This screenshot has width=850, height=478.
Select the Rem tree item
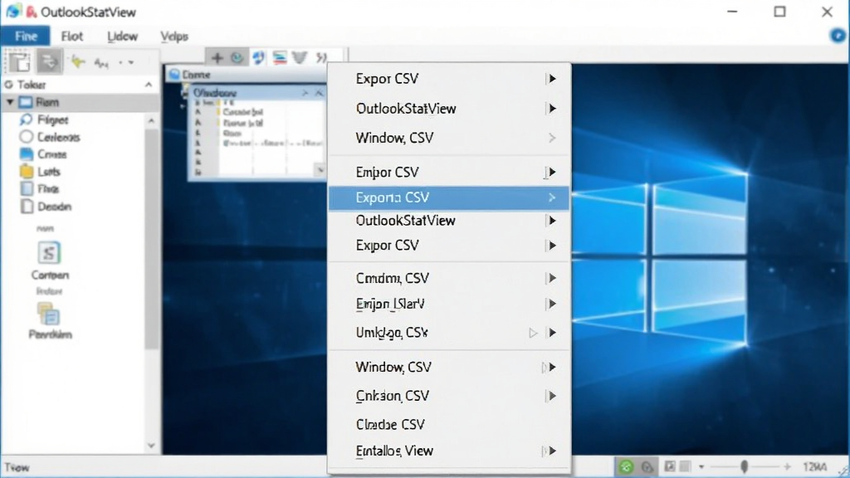click(80, 102)
